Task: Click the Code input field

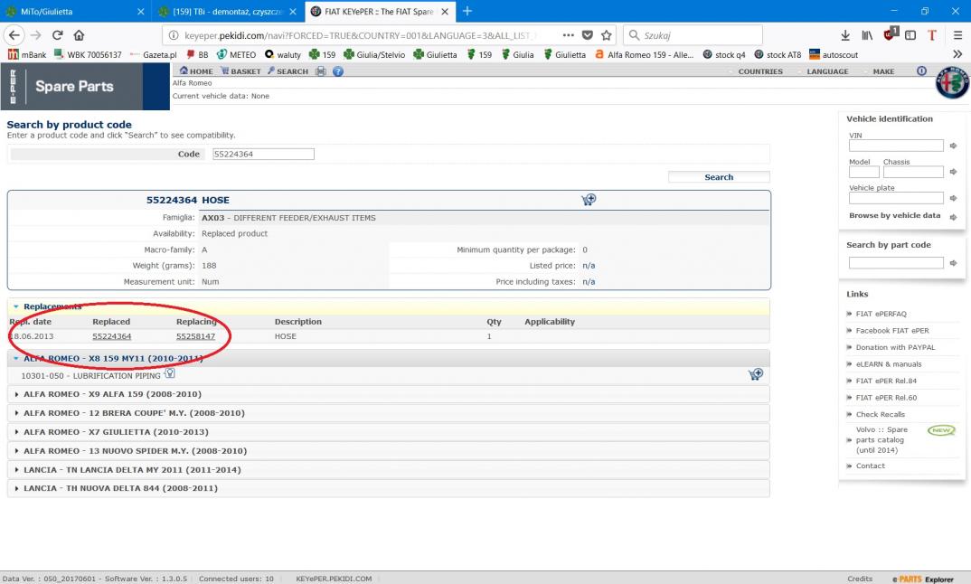Action: pyautogui.click(x=263, y=155)
